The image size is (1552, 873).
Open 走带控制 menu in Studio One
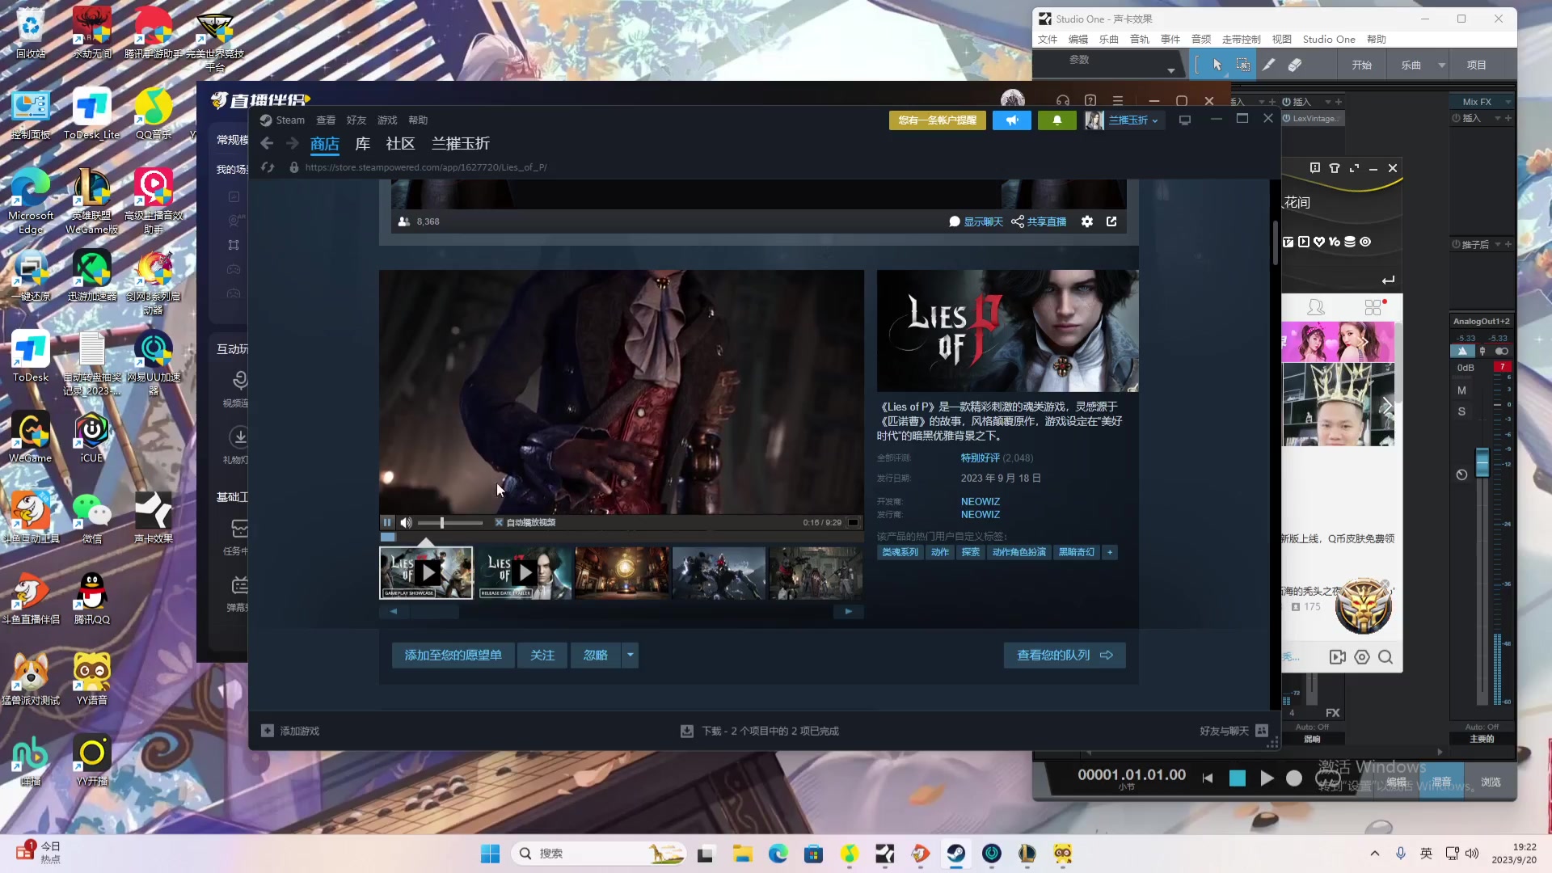click(1241, 40)
